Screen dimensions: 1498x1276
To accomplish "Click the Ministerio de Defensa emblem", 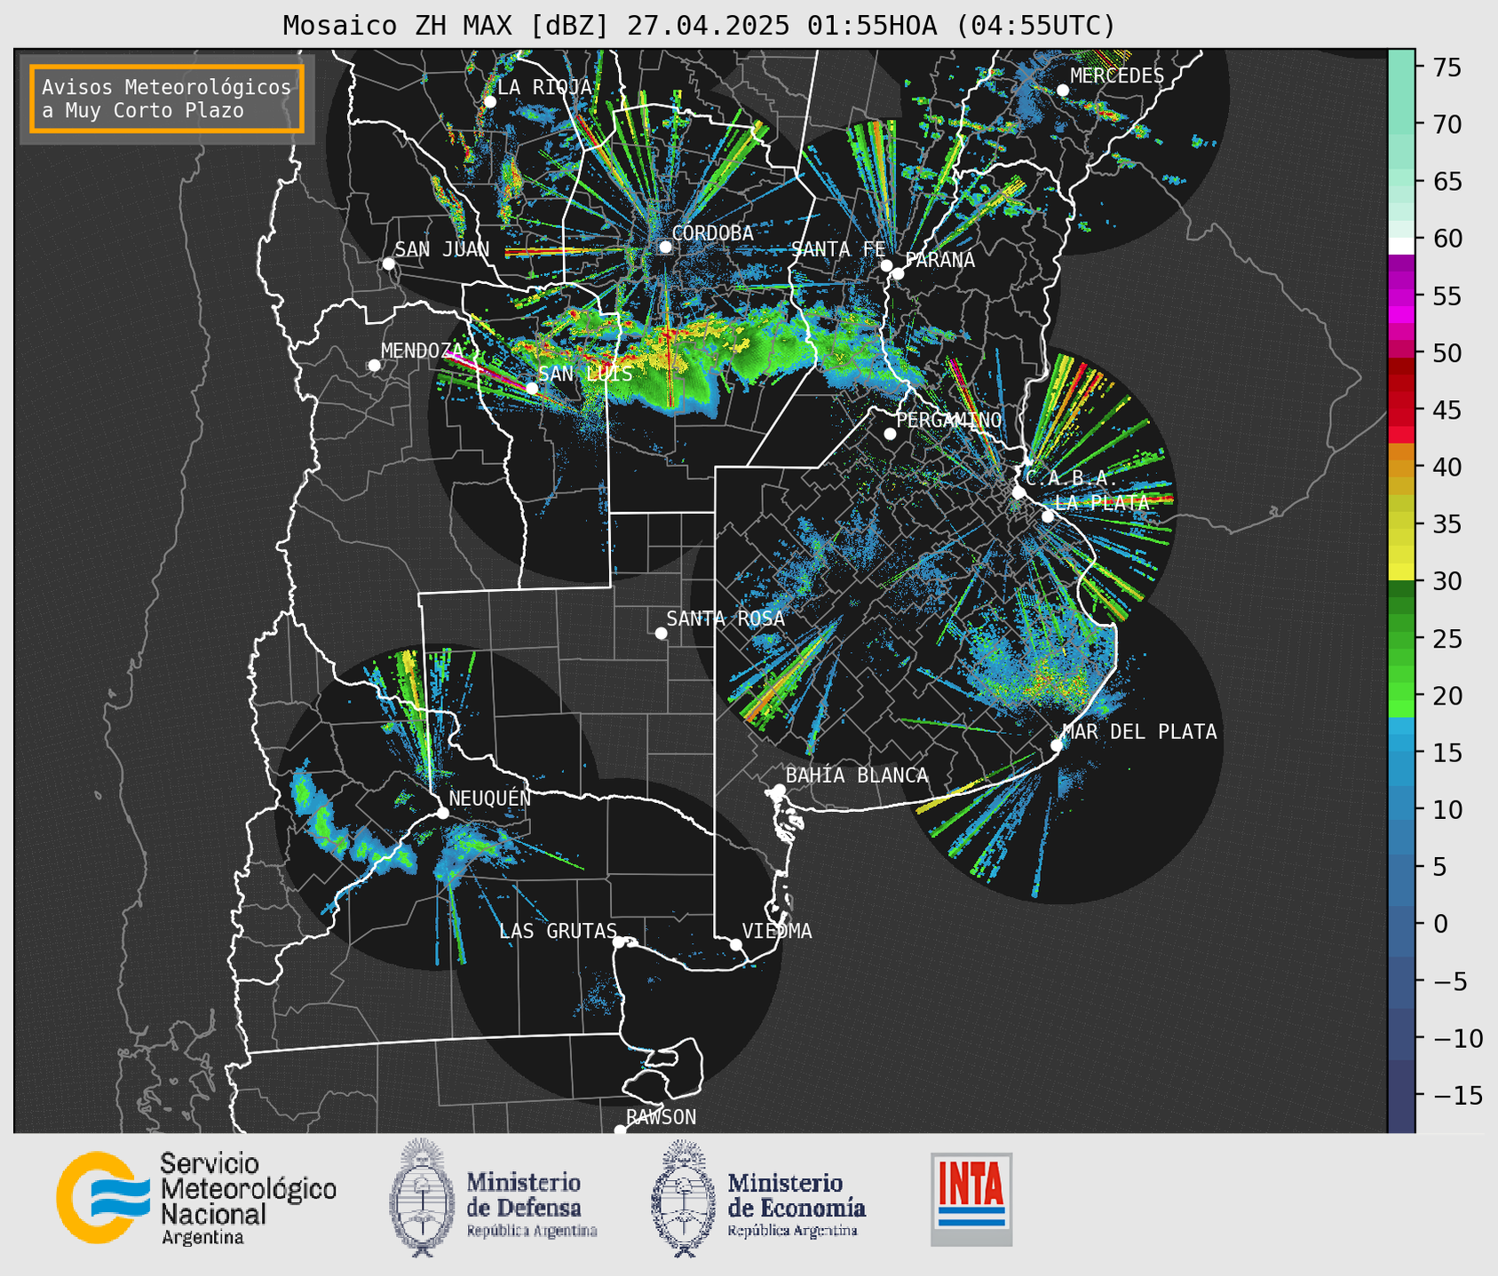I will [x=422, y=1198].
